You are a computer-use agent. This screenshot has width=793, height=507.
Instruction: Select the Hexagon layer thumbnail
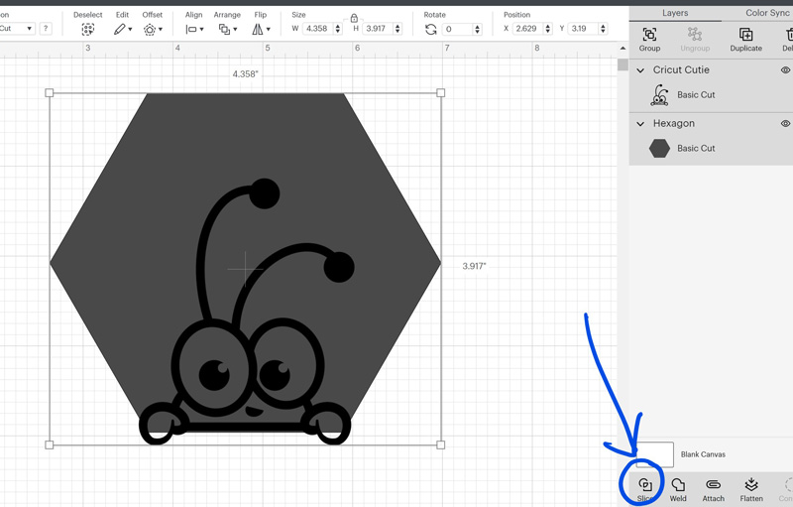tap(659, 148)
